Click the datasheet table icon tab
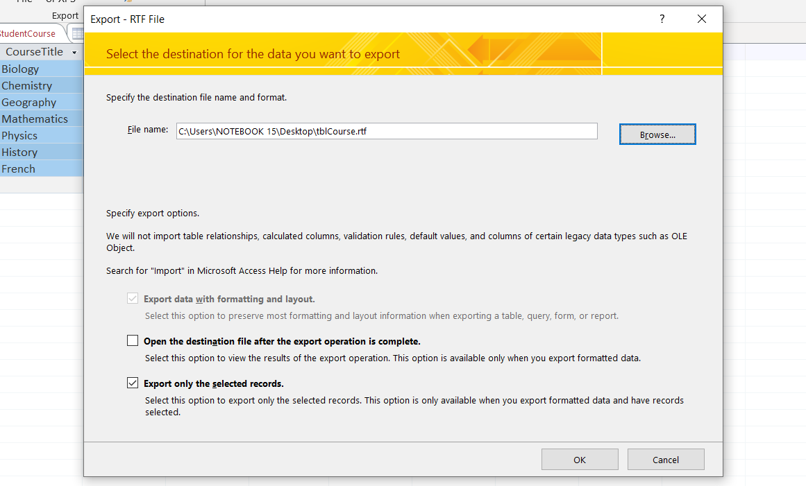 78,33
